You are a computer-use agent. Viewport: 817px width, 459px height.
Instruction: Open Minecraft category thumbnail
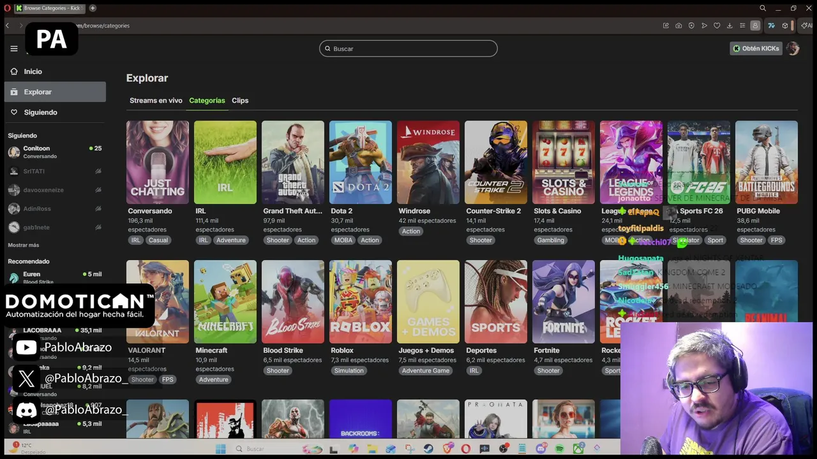point(225,302)
